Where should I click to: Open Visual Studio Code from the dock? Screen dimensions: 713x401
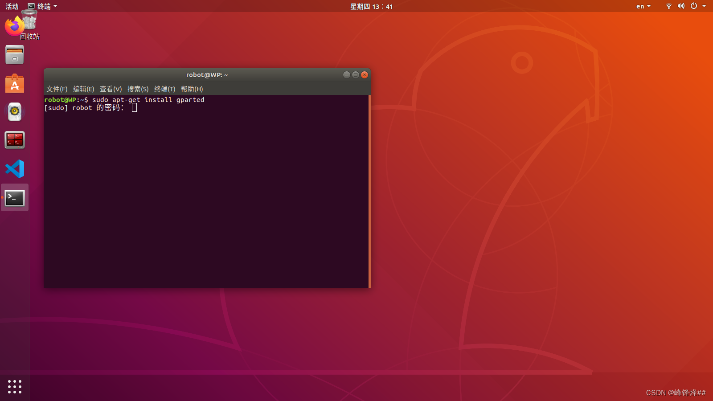click(x=15, y=169)
